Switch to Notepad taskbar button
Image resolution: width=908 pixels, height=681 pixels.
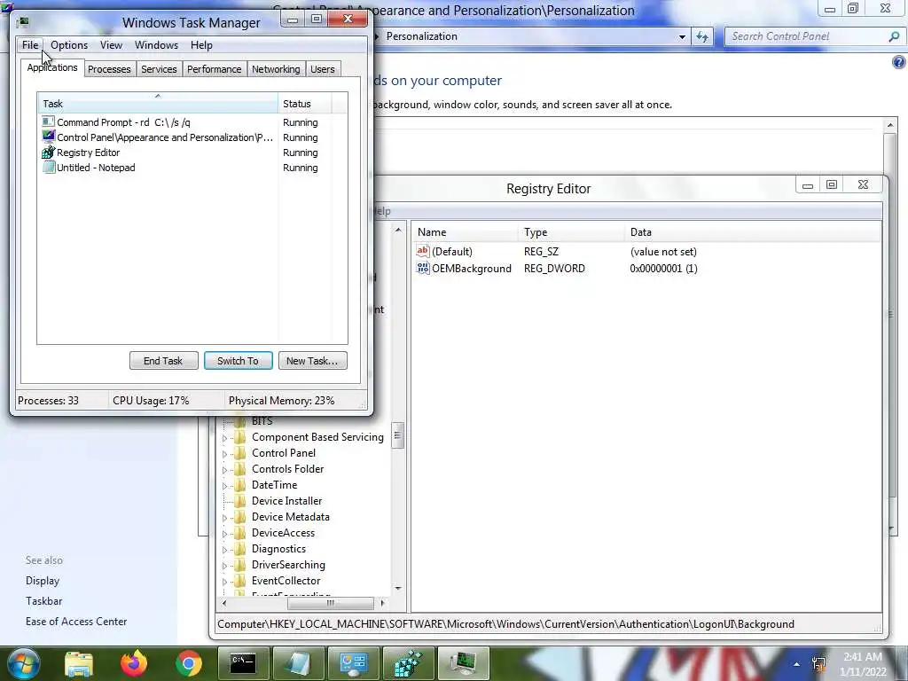click(x=298, y=663)
